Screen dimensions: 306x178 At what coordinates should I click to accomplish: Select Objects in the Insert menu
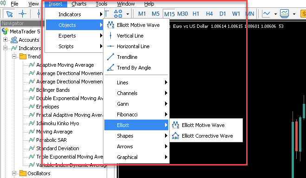tap(74, 25)
